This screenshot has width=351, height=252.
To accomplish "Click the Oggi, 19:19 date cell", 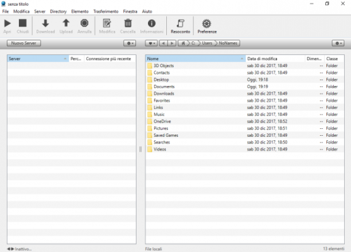I will (258, 86).
